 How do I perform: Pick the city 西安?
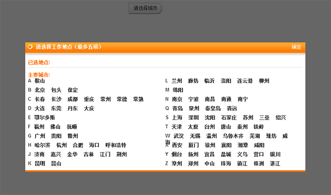tap(177, 145)
